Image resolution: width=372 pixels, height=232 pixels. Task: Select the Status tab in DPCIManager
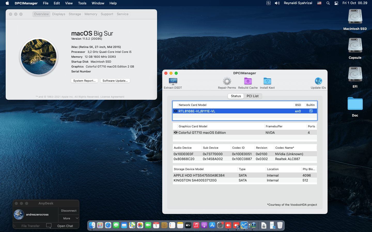tap(236, 96)
